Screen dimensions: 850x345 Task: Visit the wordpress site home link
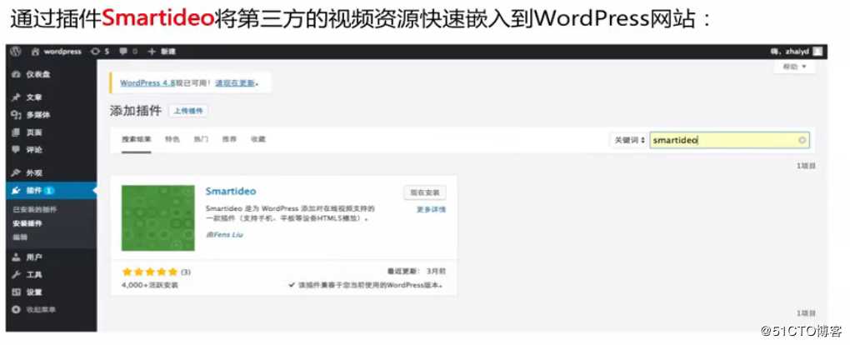click(57, 52)
